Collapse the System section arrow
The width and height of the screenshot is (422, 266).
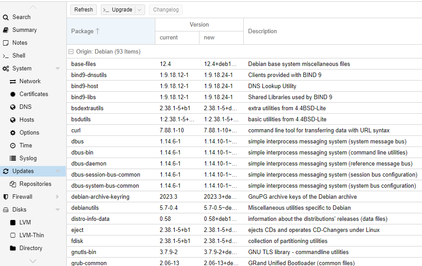tap(58, 69)
